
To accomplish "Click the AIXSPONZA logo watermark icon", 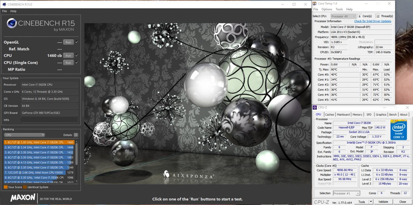I will (166, 174).
